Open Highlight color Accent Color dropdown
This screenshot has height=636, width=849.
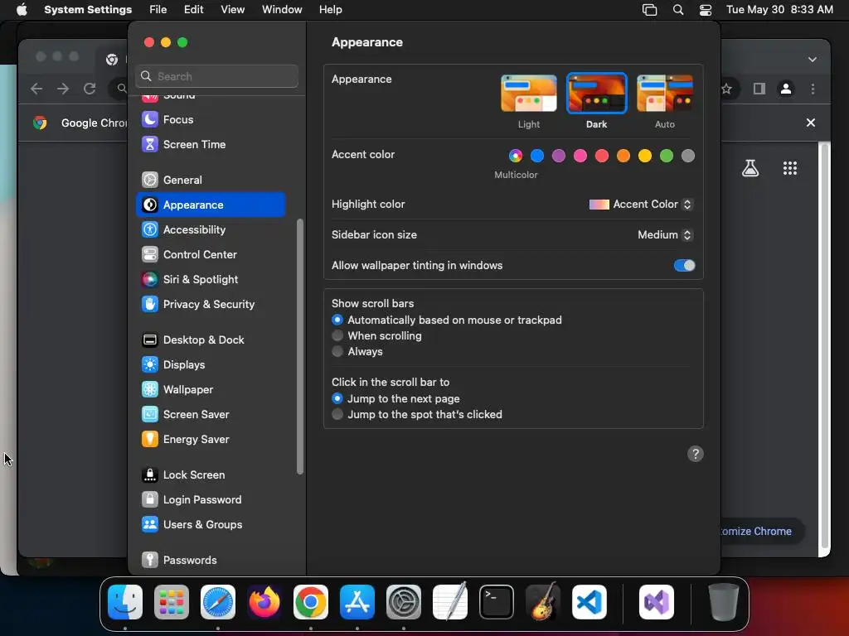[641, 205]
